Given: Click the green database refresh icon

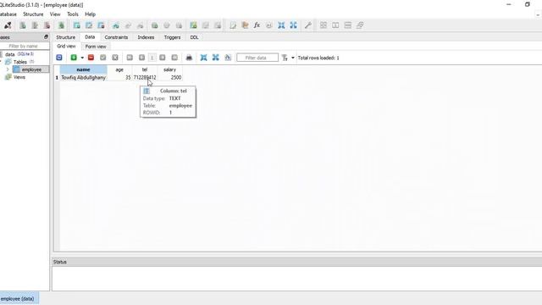Looking at the screenshot, I should (x=62, y=25).
